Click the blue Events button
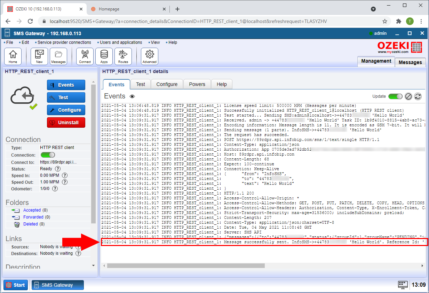Screen dimensions: 429x293 pyautogui.click(x=66, y=85)
